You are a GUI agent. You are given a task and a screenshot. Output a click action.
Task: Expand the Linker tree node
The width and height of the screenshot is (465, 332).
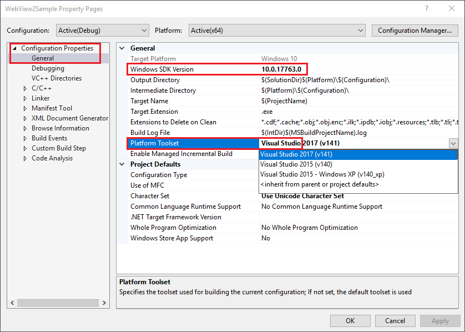tap(25, 98)
